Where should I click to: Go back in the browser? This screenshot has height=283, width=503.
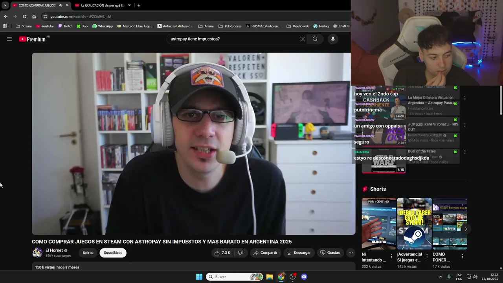[6, 17]
